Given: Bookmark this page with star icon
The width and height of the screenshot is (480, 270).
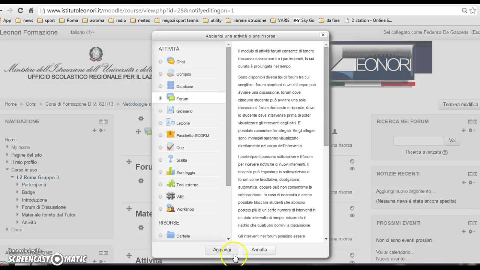Looking at the screenshot, I should pos(472,10).
